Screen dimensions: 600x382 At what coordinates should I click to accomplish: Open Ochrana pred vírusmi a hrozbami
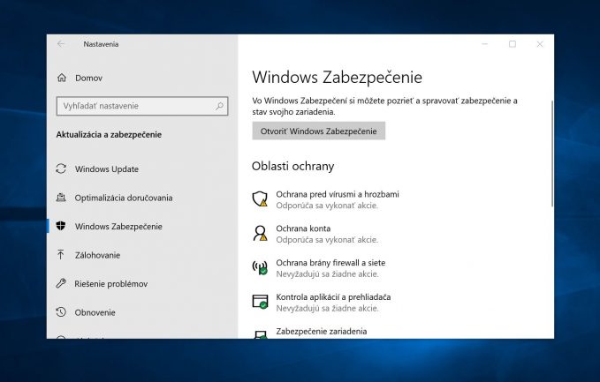click(x=338, y=194)
